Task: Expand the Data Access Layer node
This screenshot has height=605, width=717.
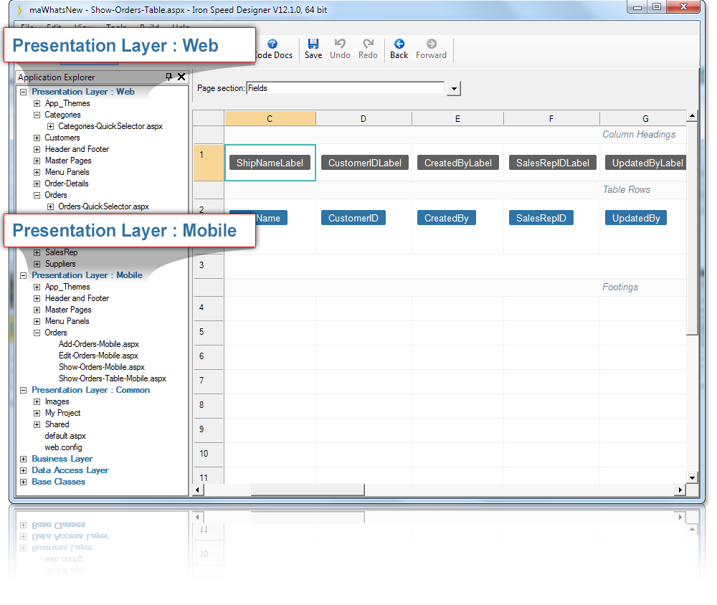Action: (x=22, y=470)
